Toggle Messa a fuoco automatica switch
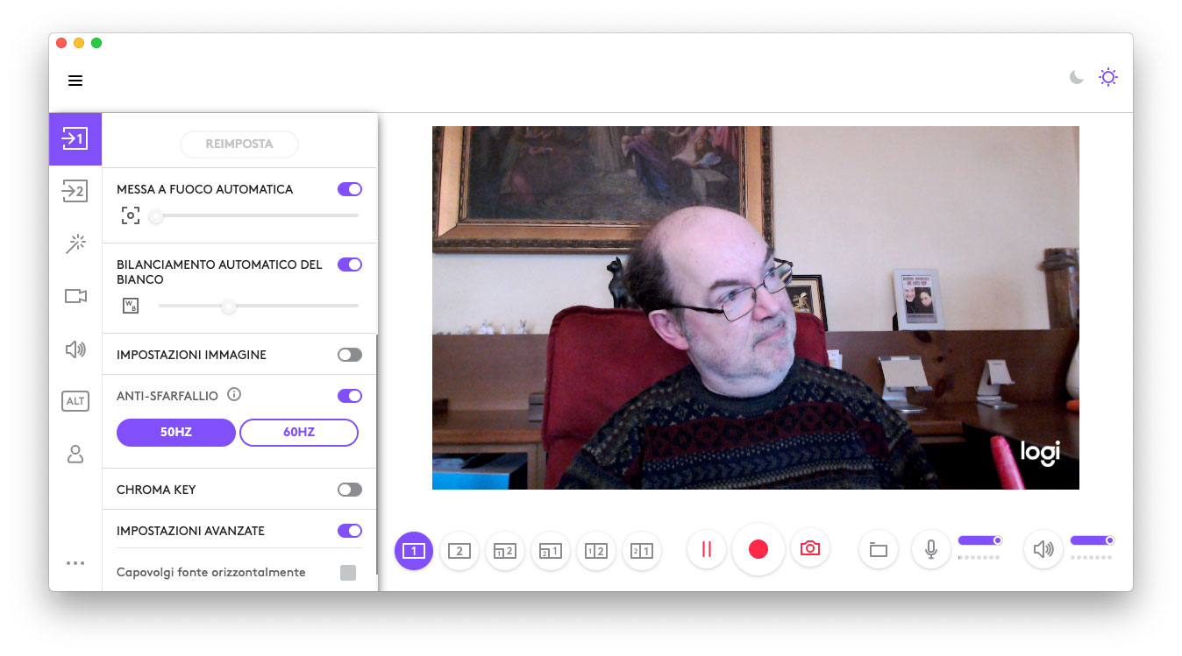 350,189
